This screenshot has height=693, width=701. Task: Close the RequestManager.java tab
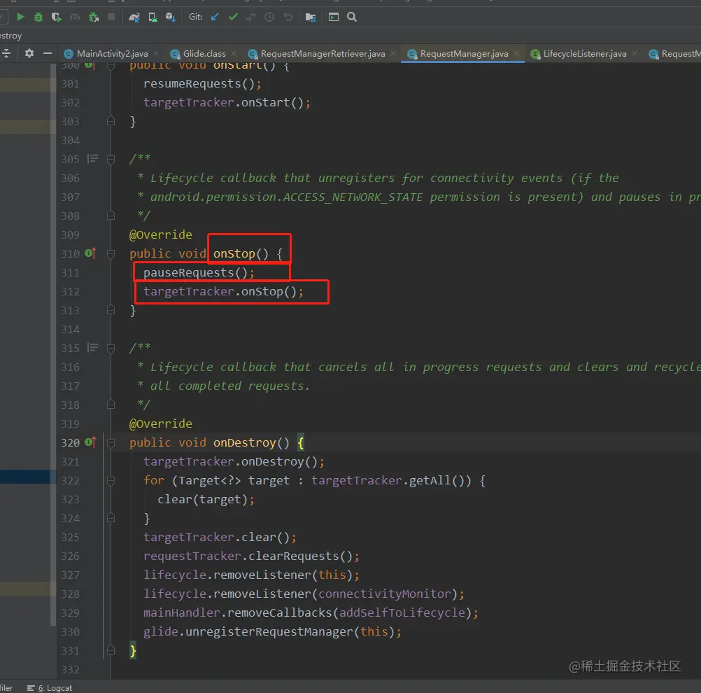pyautogui.click(x=517, y=53)
